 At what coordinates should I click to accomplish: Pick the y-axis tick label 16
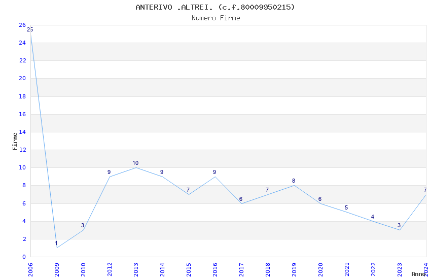22,114
